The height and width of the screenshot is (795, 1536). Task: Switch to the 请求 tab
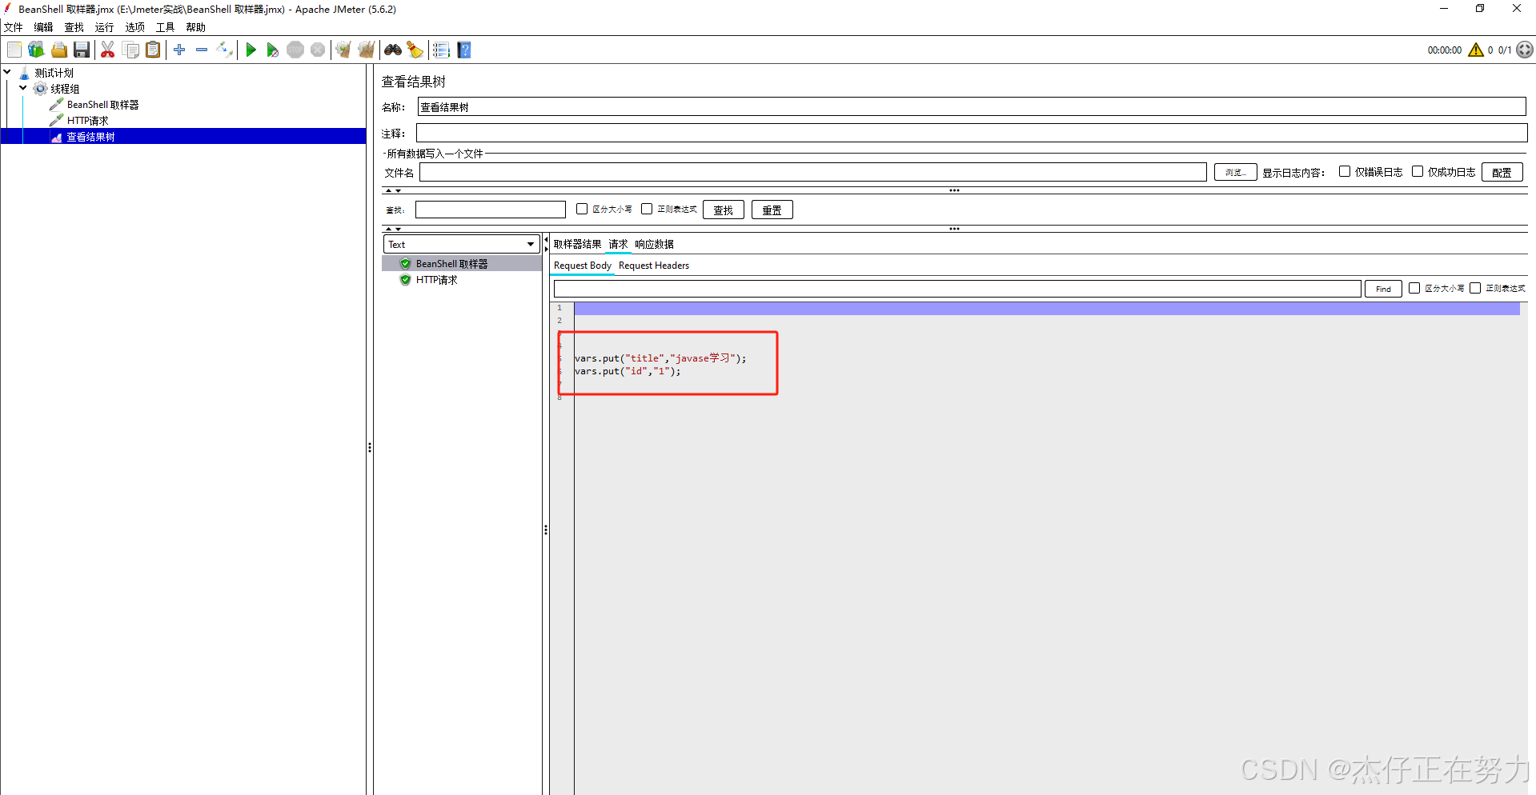pos(618,244)
